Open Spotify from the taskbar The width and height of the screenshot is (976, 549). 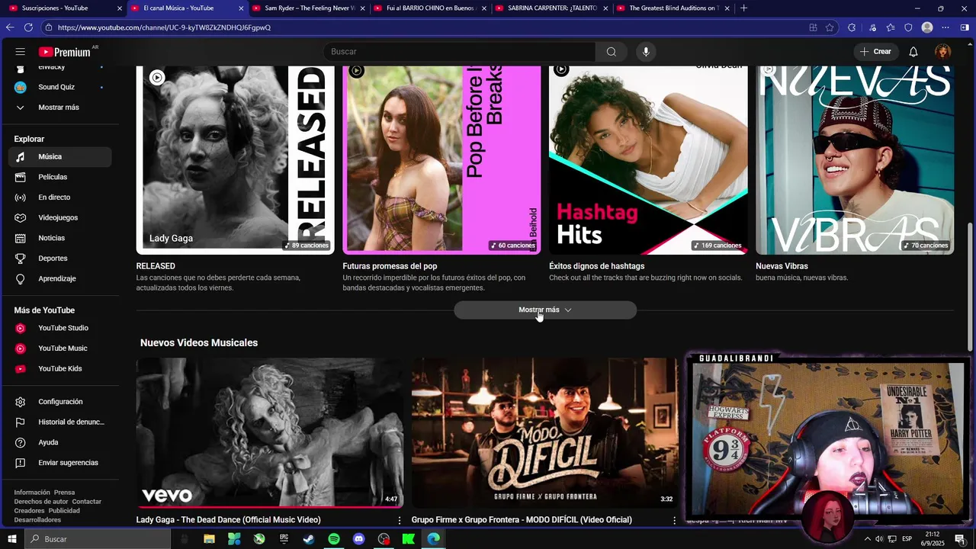coord(334,539)
